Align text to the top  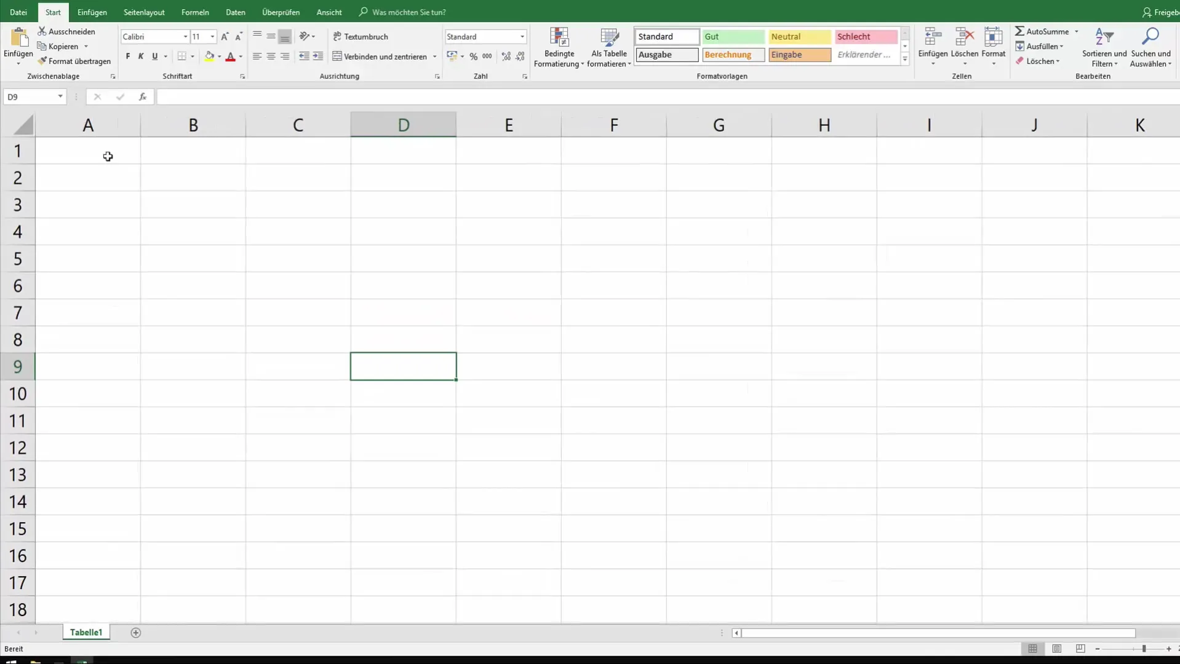point(257,36)
